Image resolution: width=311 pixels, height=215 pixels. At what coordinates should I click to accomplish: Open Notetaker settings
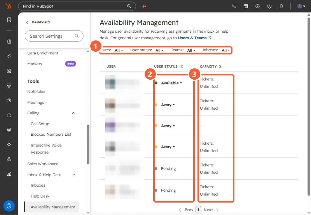point(37,91)
